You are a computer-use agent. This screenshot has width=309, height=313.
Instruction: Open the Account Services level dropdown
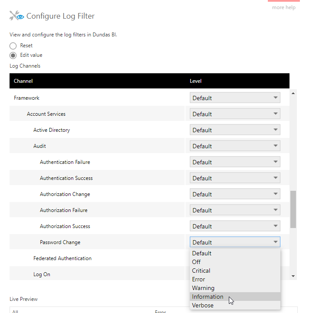coord(235,114)
